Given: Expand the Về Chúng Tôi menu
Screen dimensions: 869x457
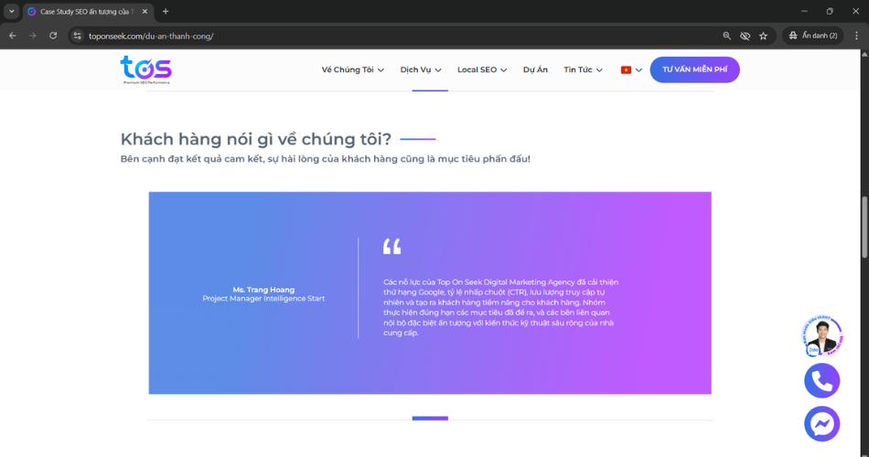Looking at the screenshot, I should [x=352, y=69].
